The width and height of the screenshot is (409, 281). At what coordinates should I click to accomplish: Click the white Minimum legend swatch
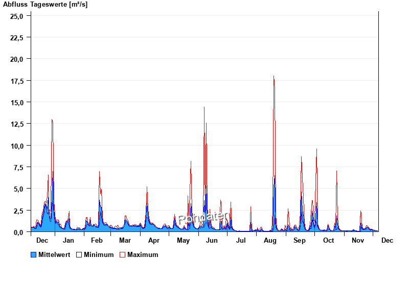pos(79,254)
